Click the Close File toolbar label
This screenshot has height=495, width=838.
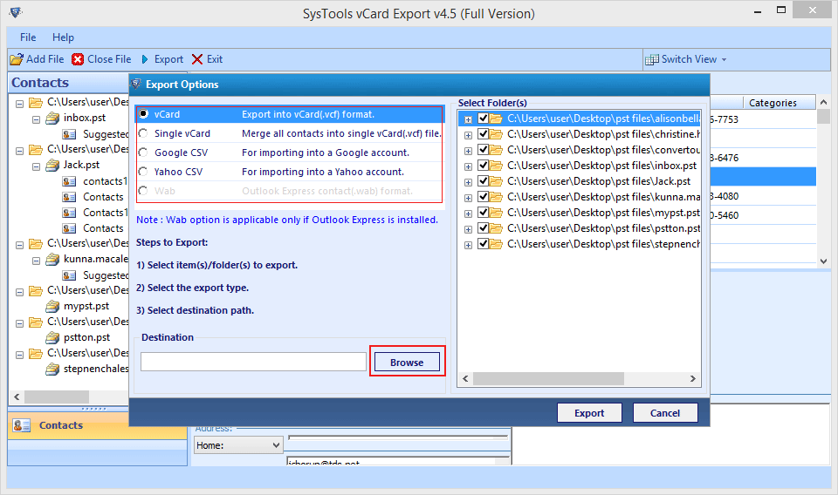click(x=110, y=59)
